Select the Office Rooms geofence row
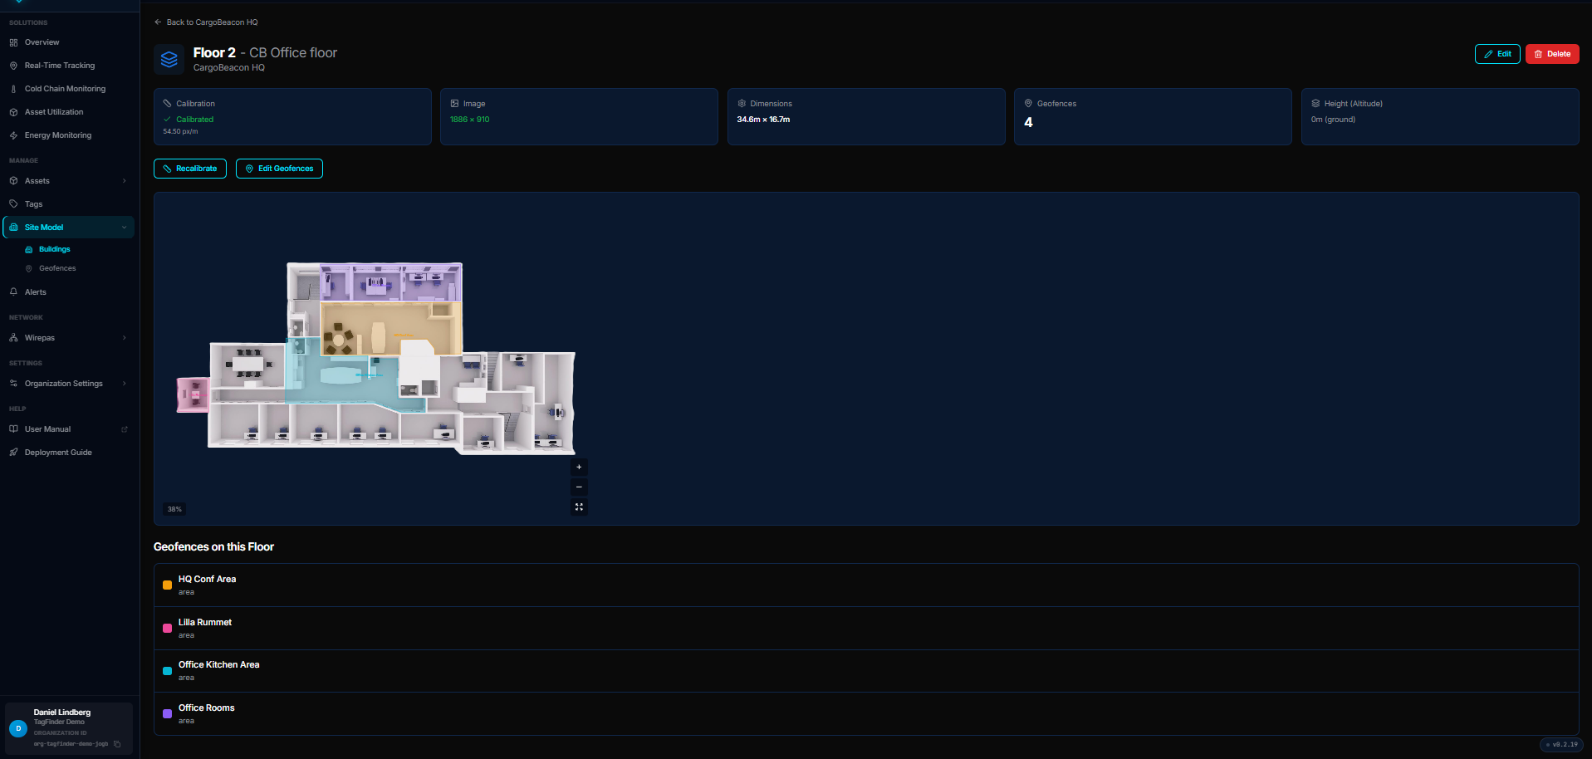 tap(866, 714)
